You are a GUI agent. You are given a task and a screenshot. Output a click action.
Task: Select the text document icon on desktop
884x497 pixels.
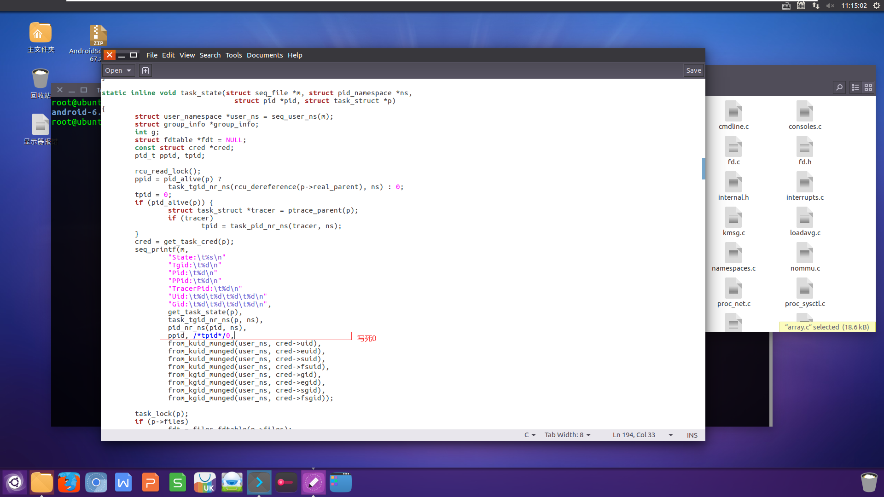41,129
